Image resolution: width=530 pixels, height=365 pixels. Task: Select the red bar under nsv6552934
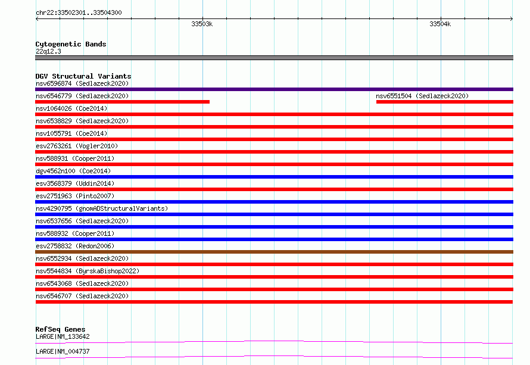click(274, 264)
